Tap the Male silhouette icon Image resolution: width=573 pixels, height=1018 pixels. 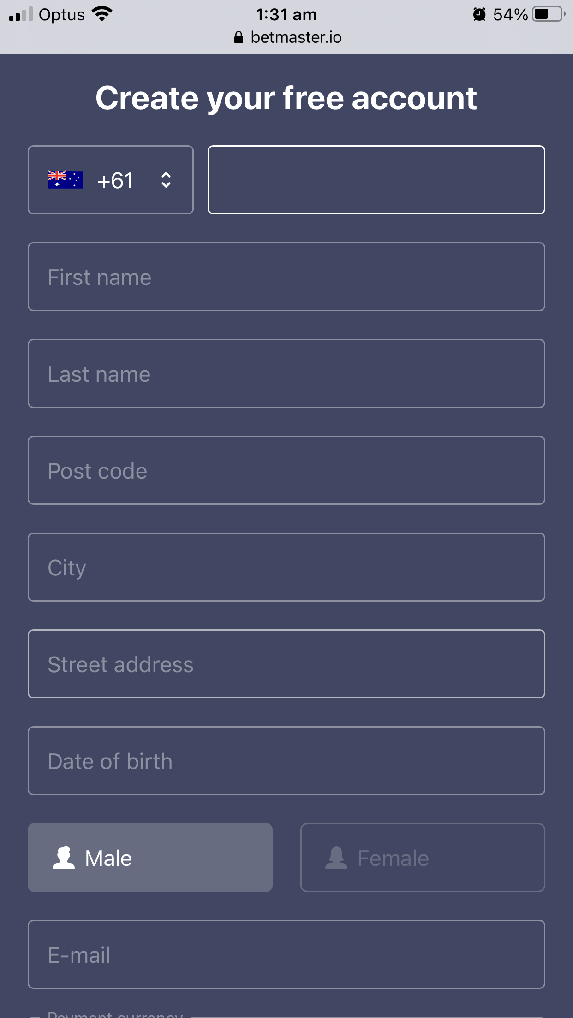coord(64,858)
